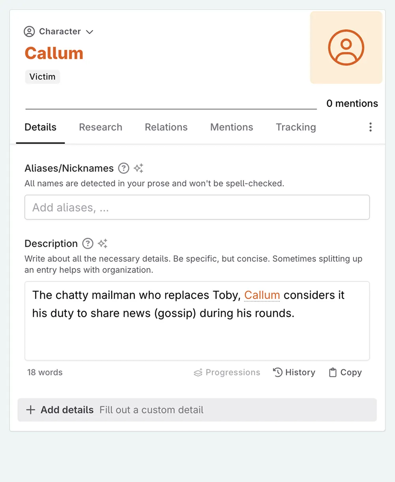This screenshot has width=395, height=482.
Task: Click help icon beside Aliases/Nicknames
Action: point(124,168)
